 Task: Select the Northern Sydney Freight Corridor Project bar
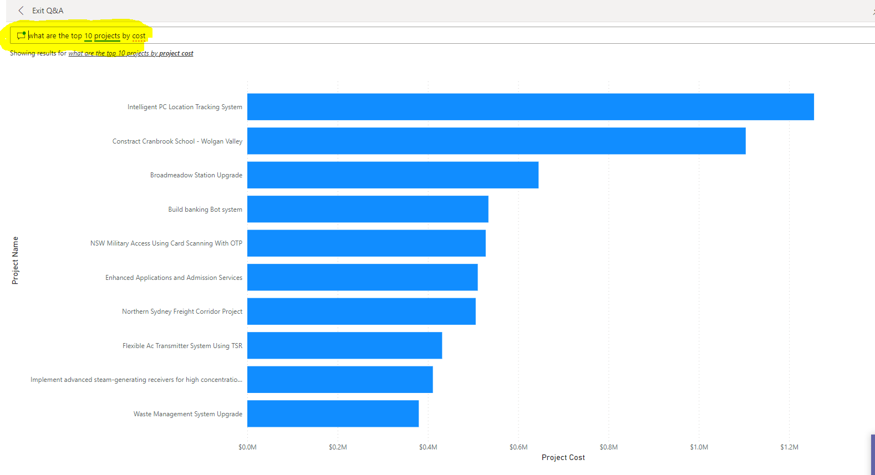(362, 311)
